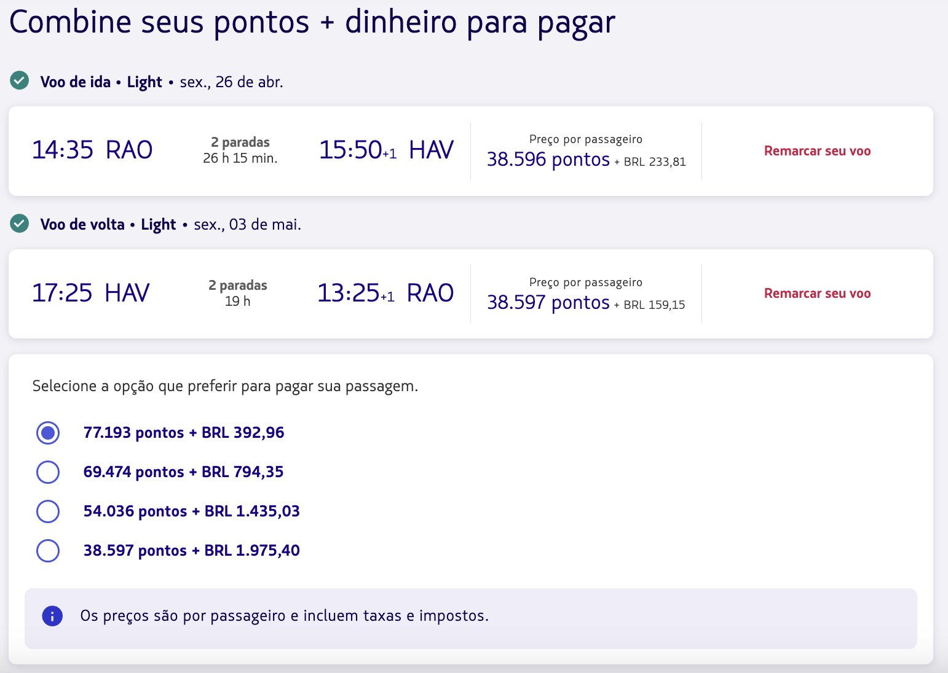Click Remarcar seu voo for outbound flight RAO-HAV
The width and height of the screenshot is (948, 673).
click(817, 151)
